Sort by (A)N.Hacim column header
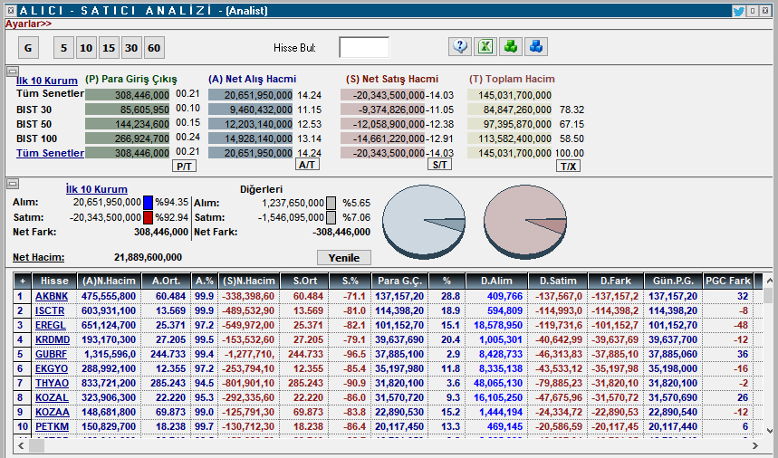 (110, 281)
